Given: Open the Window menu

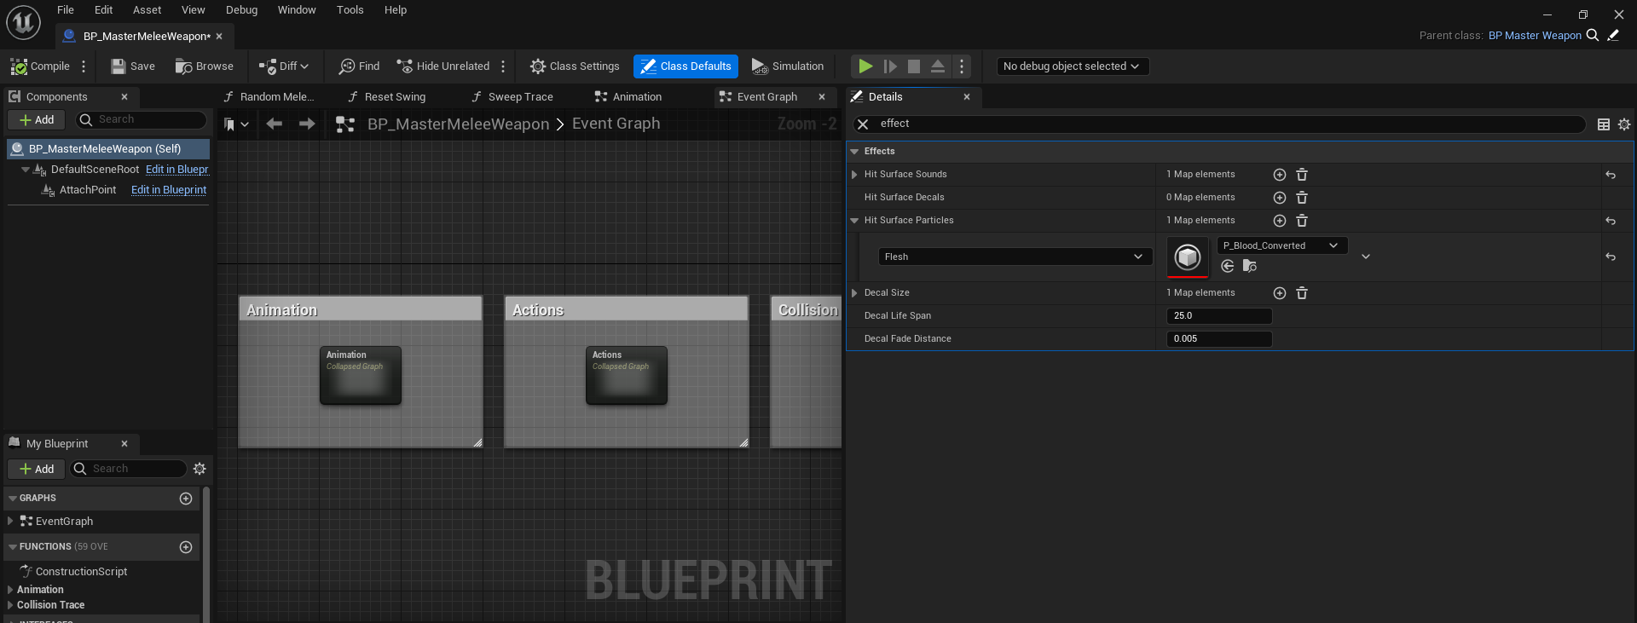Looking at the screenshot, I should tap(296, 10).
